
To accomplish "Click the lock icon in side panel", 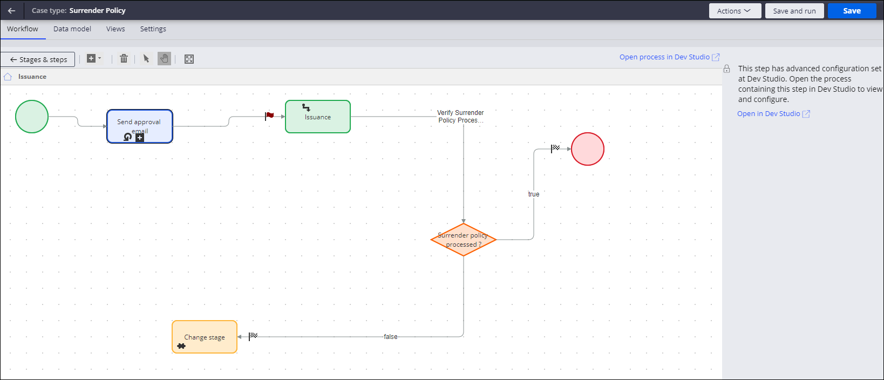I will [726, 69].
